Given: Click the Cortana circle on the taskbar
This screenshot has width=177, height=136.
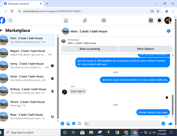Looking at the screenshot, I should (x=65, y=132).
